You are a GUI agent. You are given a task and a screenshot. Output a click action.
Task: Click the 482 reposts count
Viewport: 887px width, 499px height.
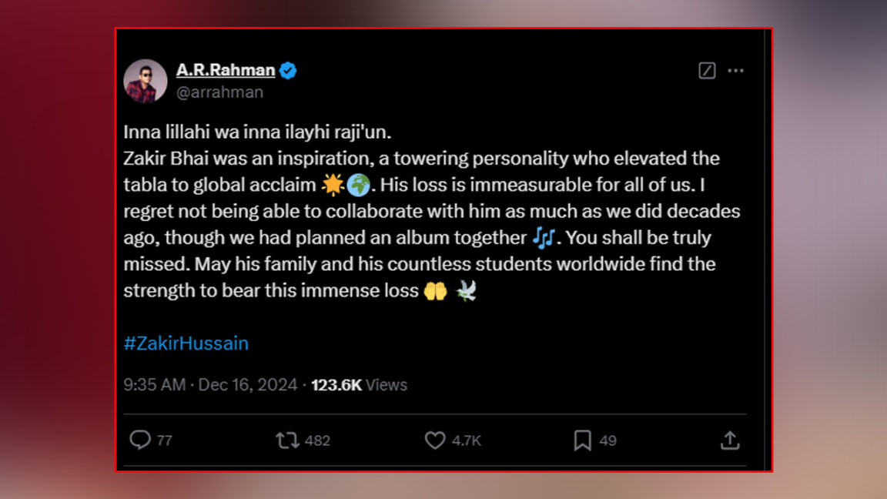tap(317, 440)
